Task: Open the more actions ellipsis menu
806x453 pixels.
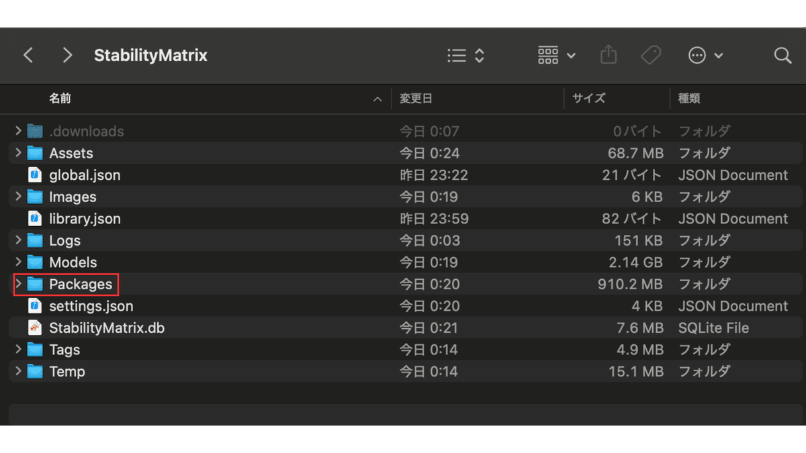Action: 705,55
